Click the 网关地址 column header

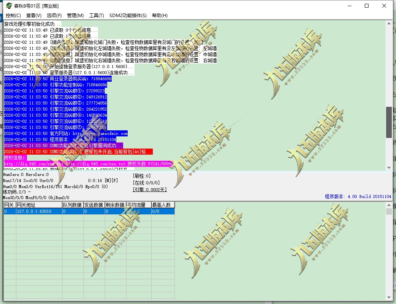point(39,205)
